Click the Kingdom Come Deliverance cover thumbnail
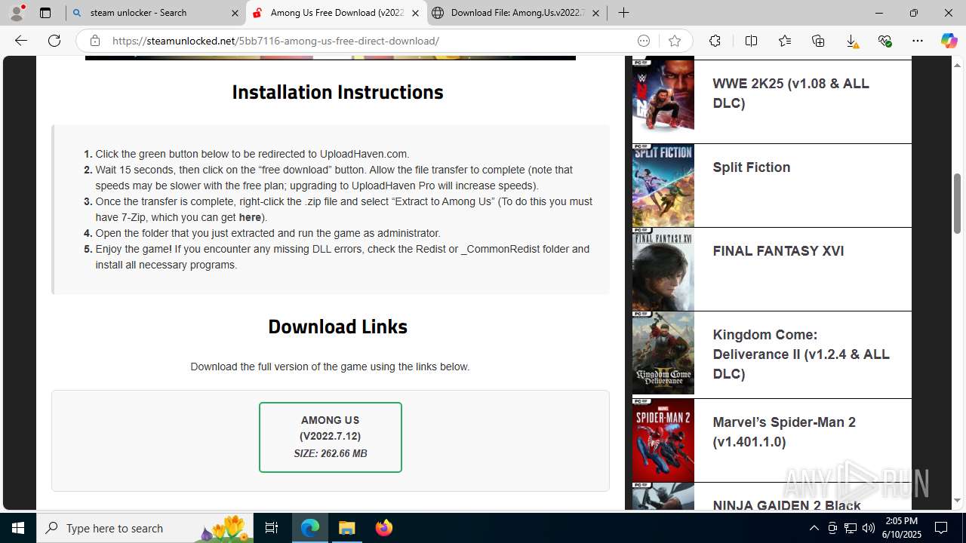Screen dimensions: 966x543 click(663, 353)
